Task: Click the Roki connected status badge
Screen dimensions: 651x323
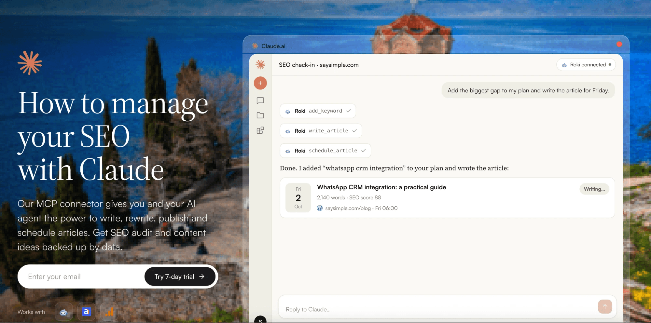Action: pos(586,65)
